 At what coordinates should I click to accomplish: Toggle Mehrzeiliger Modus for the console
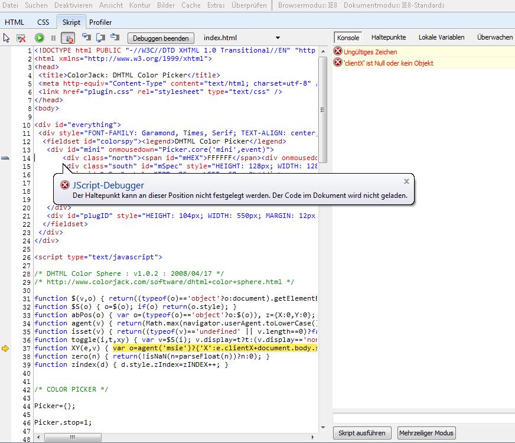pos(426,433)
